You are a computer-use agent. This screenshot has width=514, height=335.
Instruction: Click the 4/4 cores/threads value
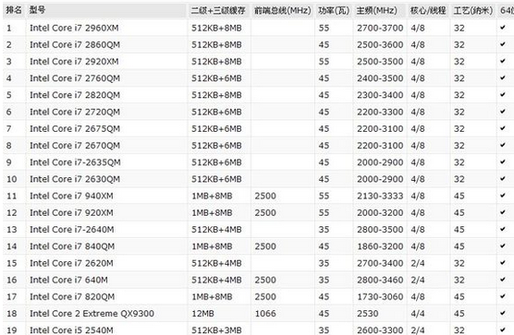pos(418,314)
